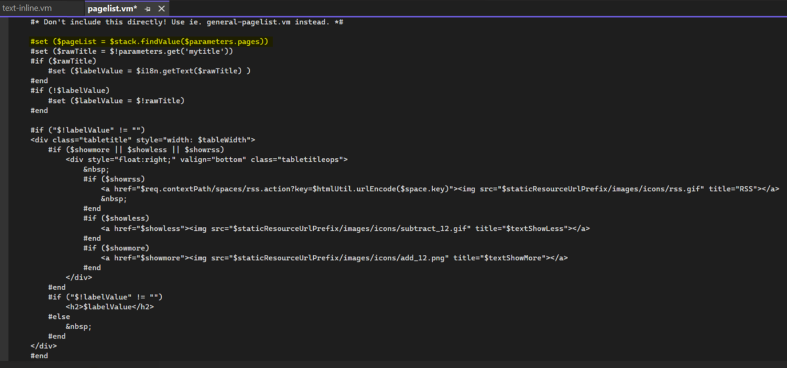Click subtract_12.gif in the showless link

pyautogui.click(x=440, y=229)
